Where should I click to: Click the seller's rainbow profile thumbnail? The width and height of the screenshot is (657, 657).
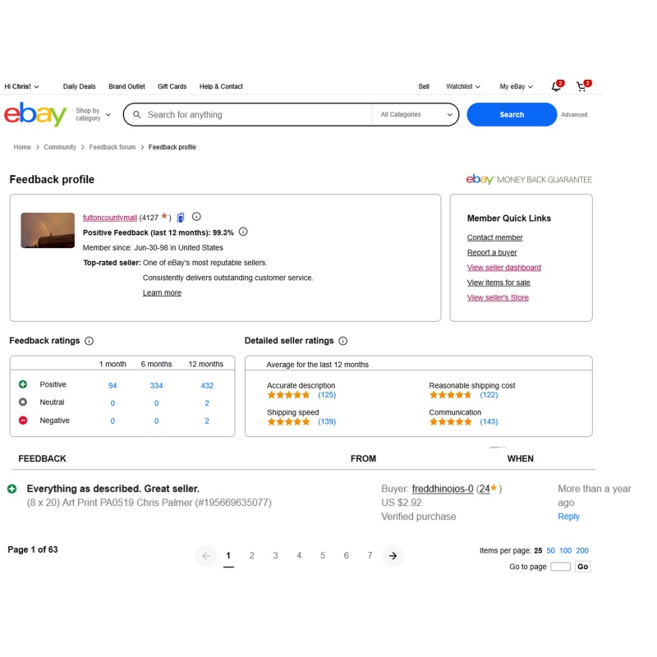pyautogui.click(x=48, y=231)
